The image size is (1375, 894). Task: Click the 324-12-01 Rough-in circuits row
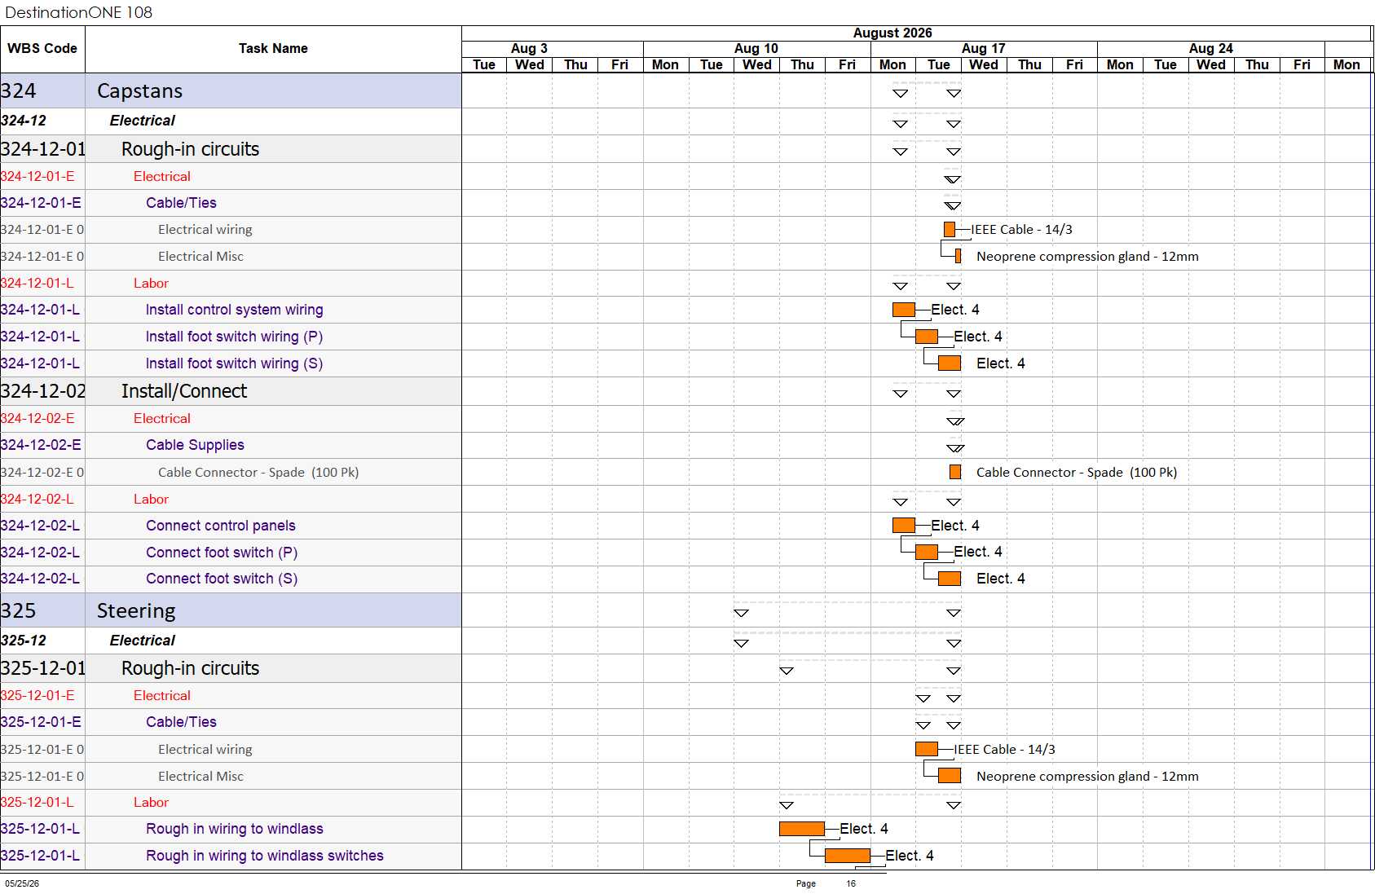pyautogui.click(x=231, y=149)
